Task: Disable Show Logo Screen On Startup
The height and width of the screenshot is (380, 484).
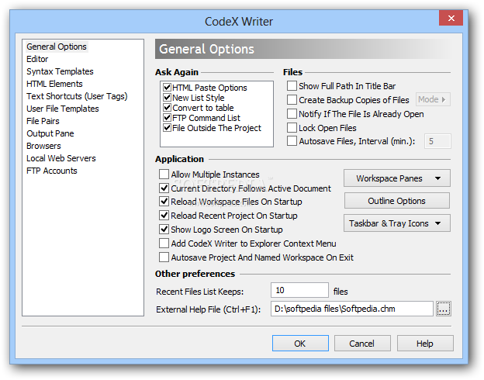Action: [164, 229]
